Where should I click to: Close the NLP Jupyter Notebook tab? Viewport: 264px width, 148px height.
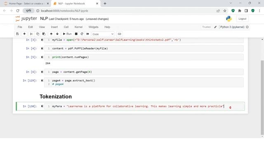tap(97, 4)
